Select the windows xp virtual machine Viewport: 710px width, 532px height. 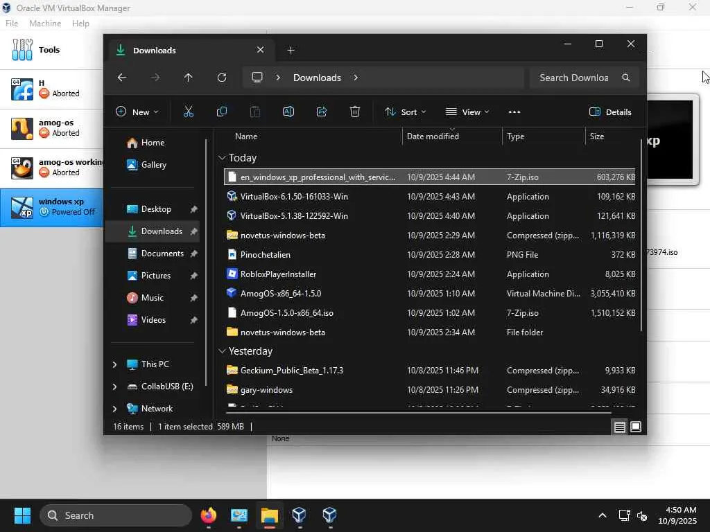(51, 208)
